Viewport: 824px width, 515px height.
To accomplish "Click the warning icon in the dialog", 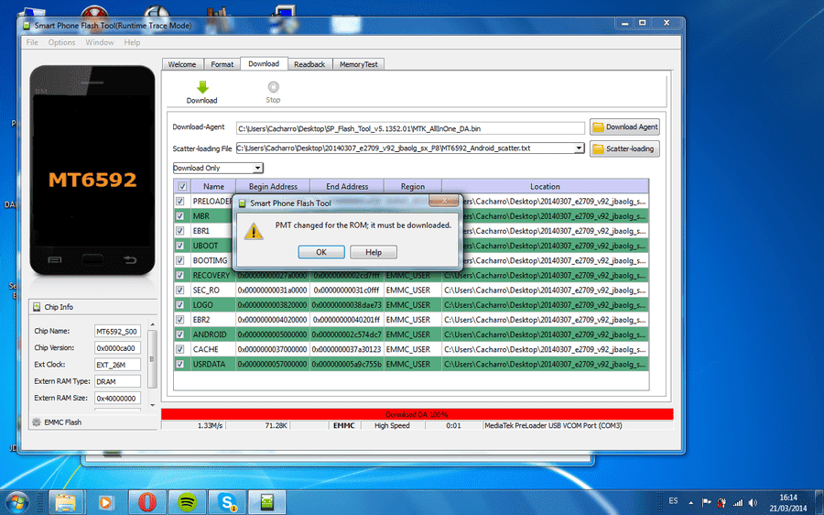I will pos(254,231).
